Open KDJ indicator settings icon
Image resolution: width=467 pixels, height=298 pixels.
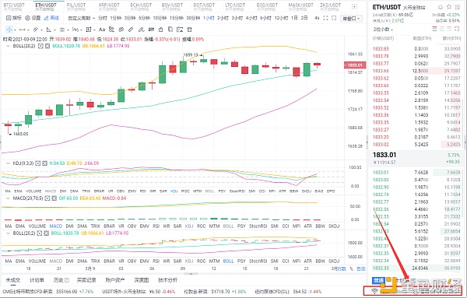click(38, 163)
